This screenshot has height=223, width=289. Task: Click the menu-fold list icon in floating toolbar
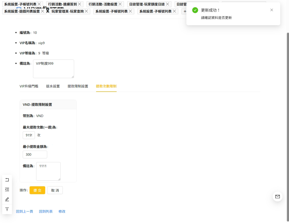[7, 189]
